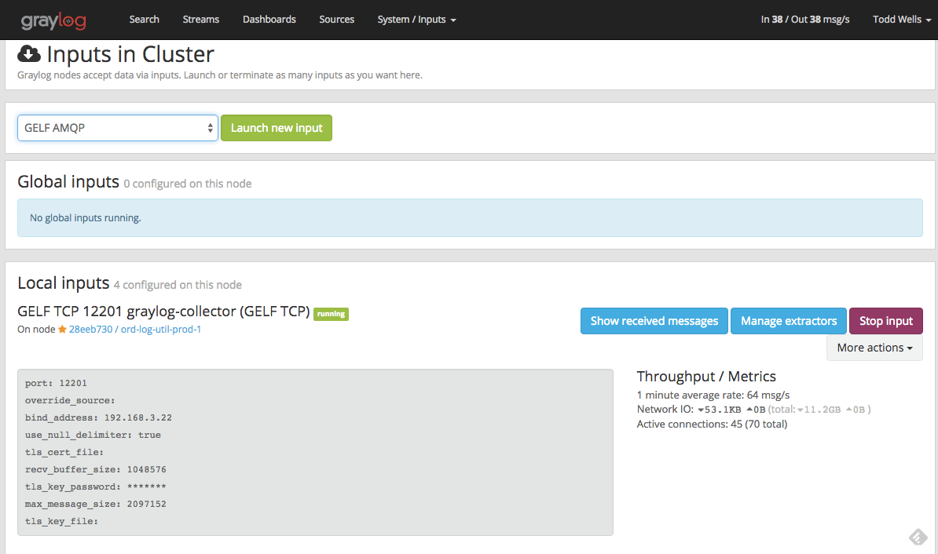The height and width of the screenshot is (554, 938).
Task: Click the line 'tls_key_password: *******'
Action: (96, 487)
